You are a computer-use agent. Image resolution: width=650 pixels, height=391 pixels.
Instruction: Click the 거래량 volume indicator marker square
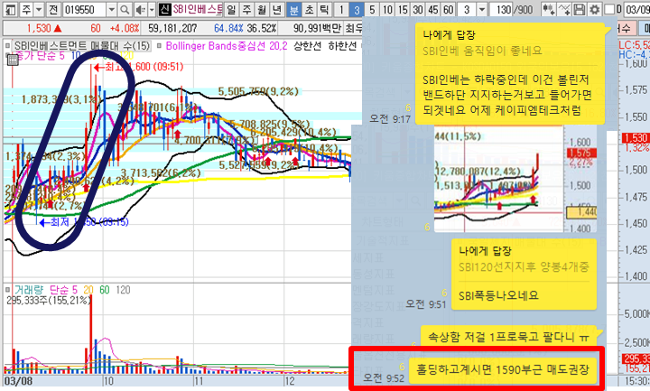(7, 290)
